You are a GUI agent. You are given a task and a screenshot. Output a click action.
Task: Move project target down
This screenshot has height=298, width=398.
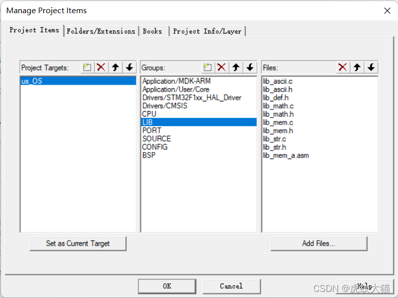pyautogui.click(x=129, y=67)
